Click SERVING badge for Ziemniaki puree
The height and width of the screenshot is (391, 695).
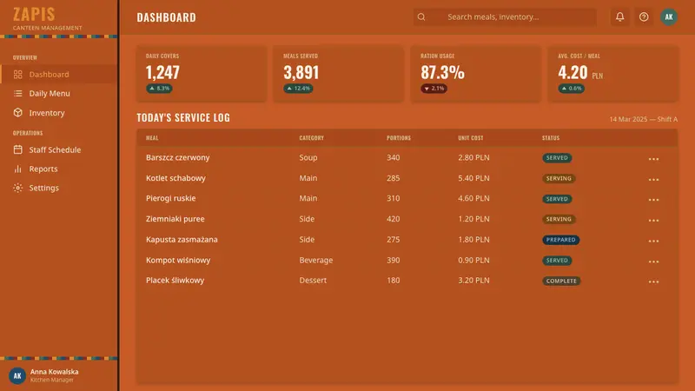click(x=559, y=219)
